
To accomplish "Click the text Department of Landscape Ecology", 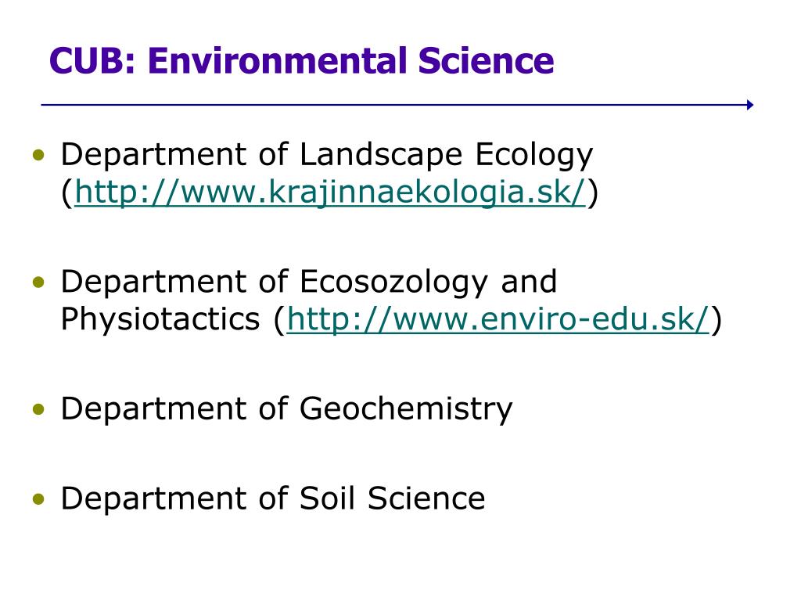I will (327, 156).
